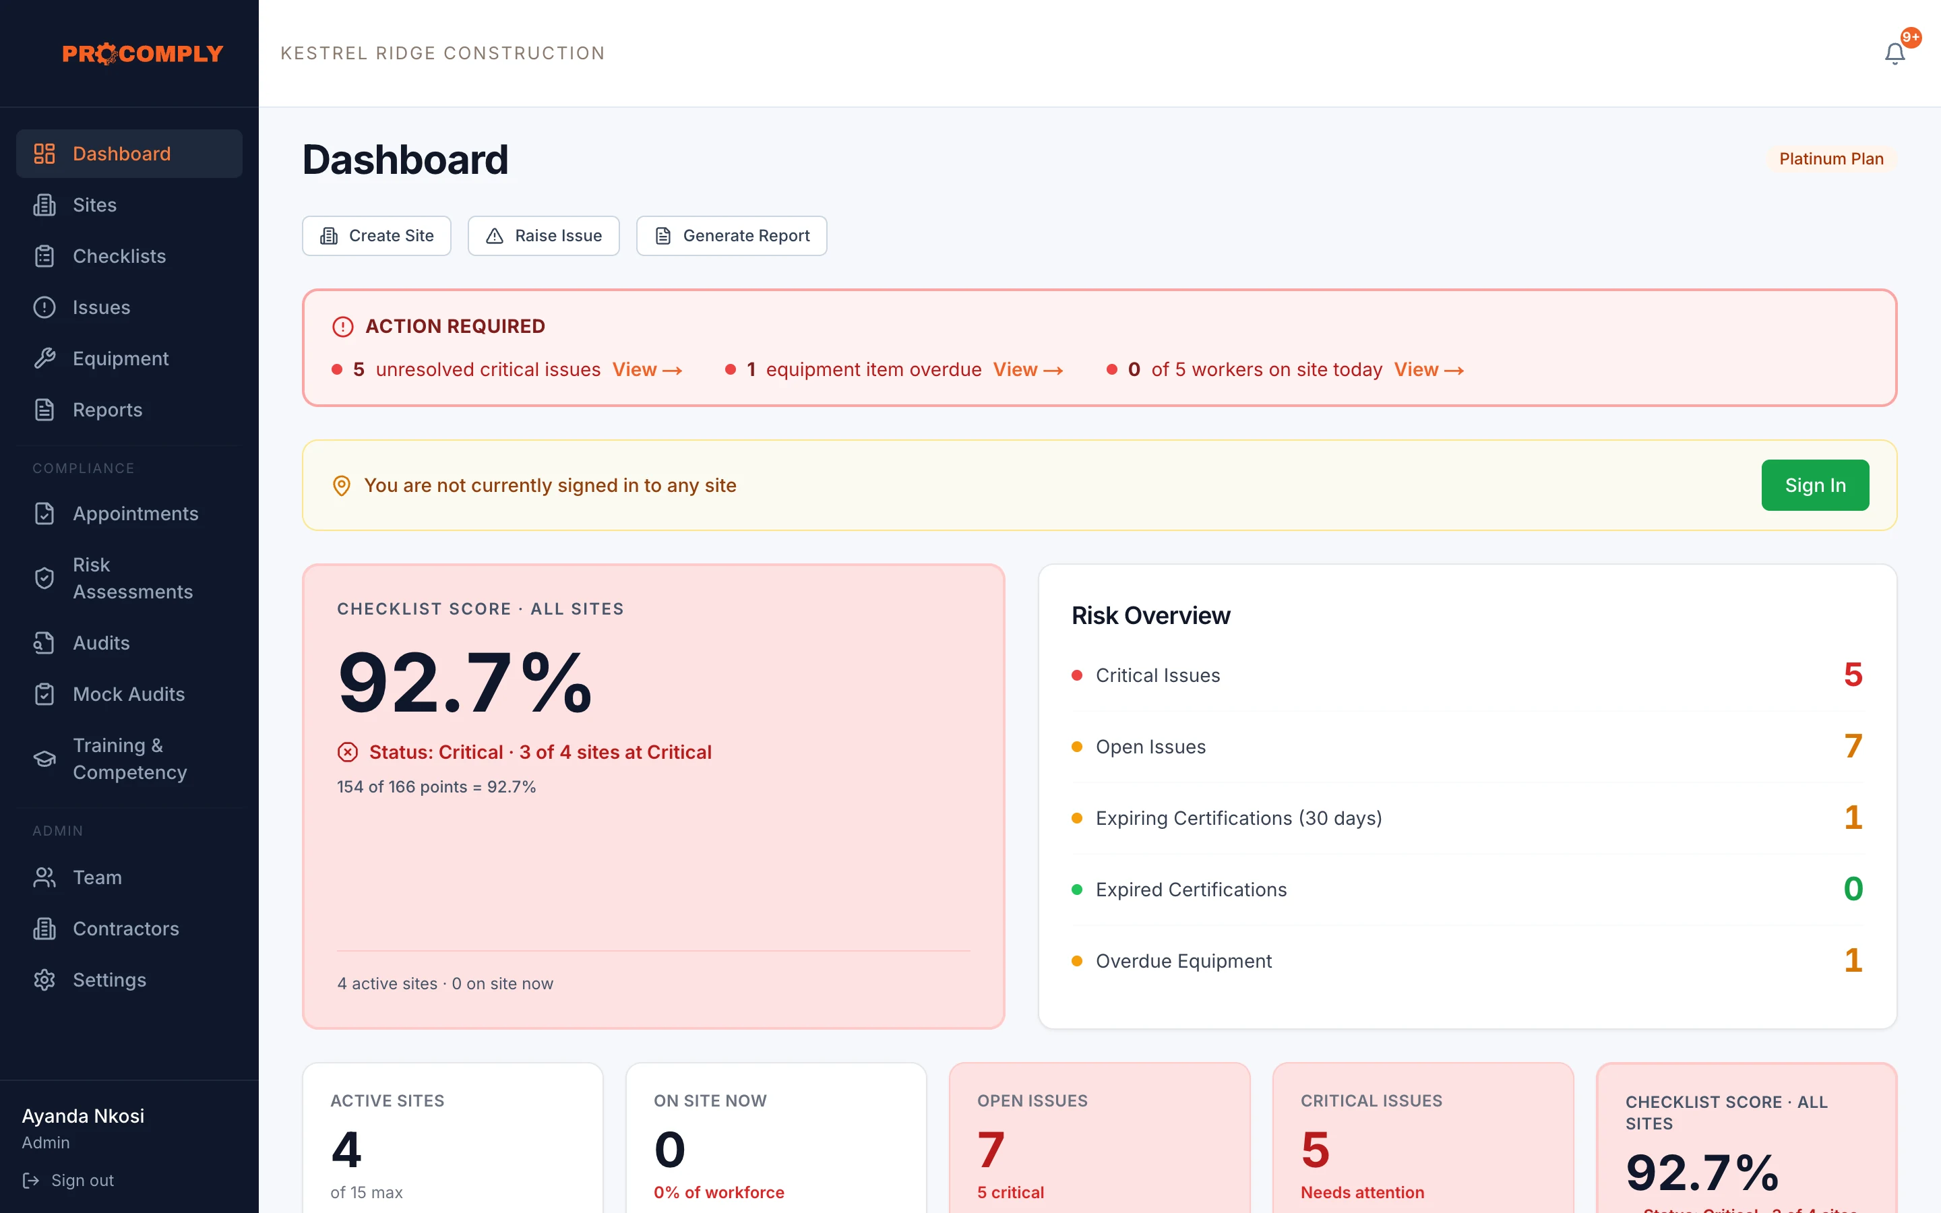Click the Dashboard grid icon in sidebar

click(x=44, y=153)
